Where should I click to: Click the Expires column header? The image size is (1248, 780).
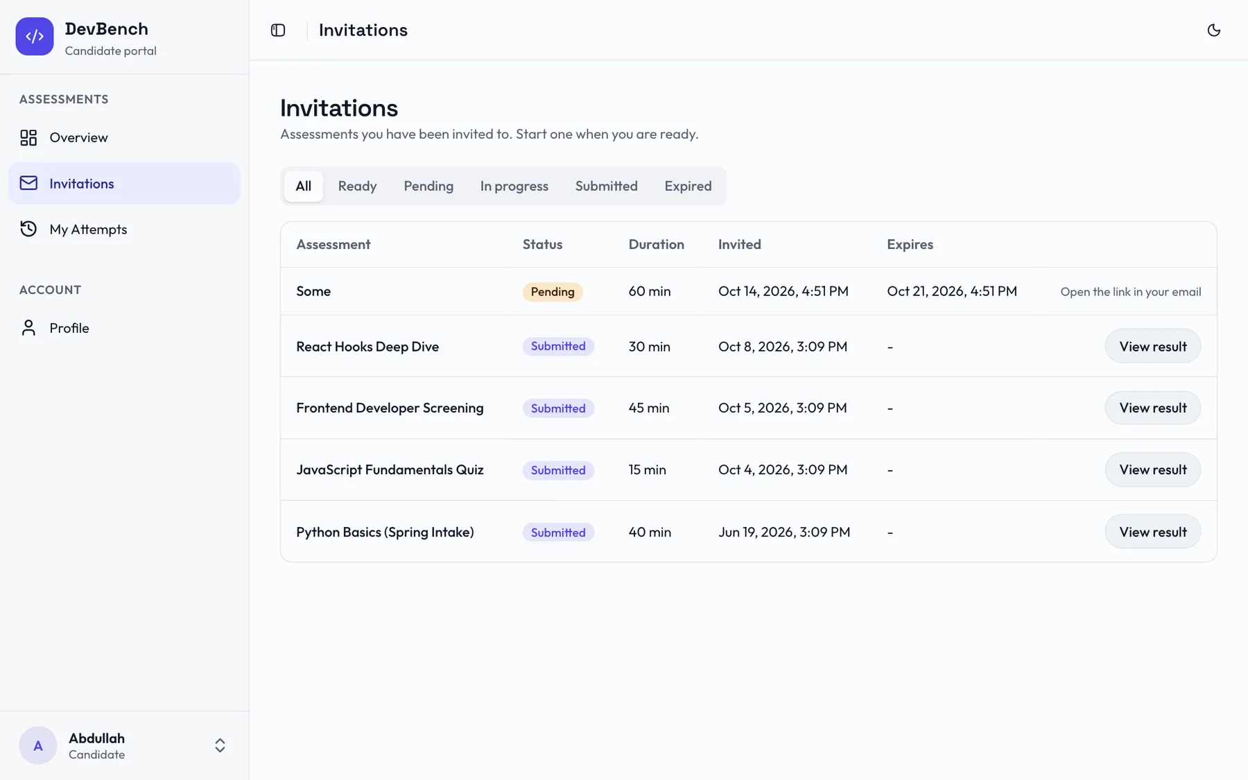[x=910, y=244]
